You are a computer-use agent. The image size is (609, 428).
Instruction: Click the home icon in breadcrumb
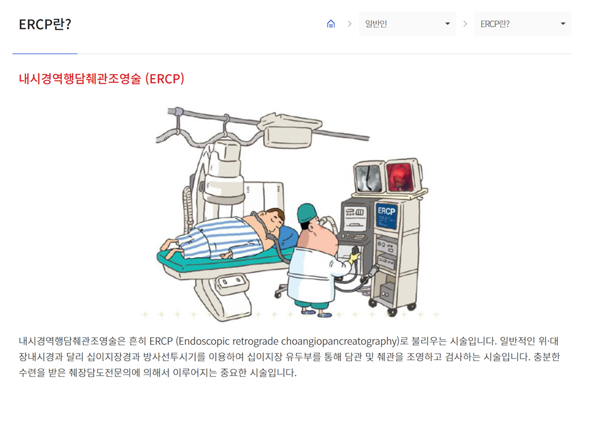coord(331,24)
